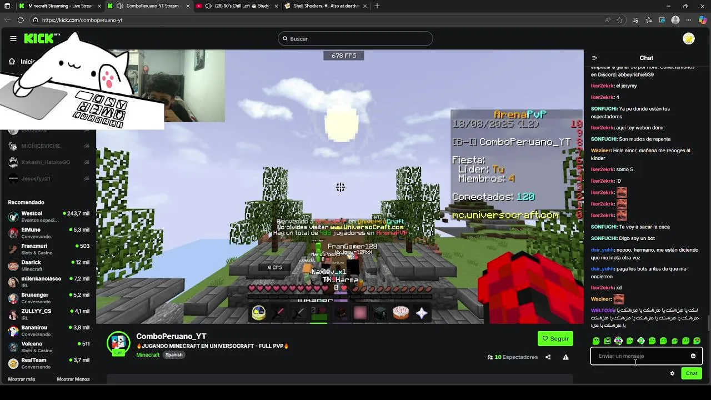Click the chat scrollbar handle
Image resolution: width=711 pixels, height=400 pixels.
[x=708, y=322]
